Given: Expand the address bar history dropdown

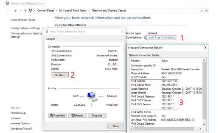Looking at the screenshot, I should click(x=202, y=11).
